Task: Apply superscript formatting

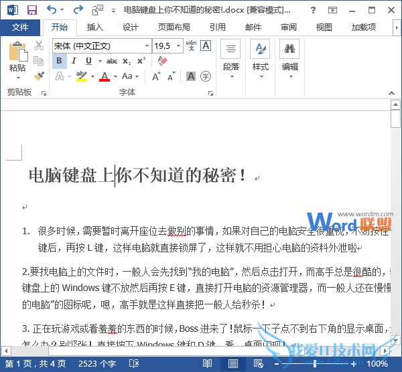Action: tap(141, 61)
